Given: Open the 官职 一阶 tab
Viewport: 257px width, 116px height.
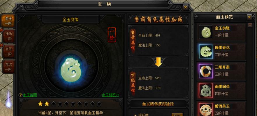Looking at the screenshot, I should [x=8, y=51].
